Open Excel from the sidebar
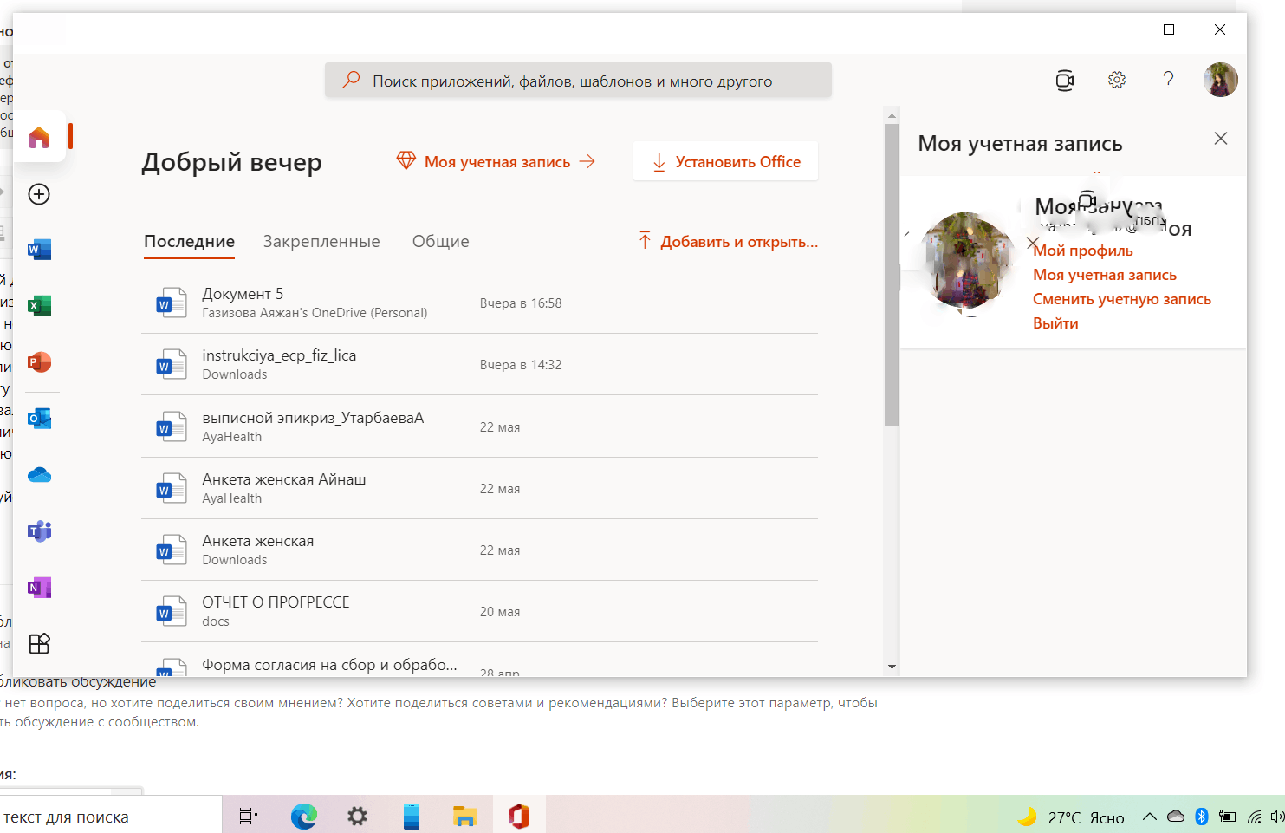The height and width of the screenshot is (833, 1285). (39, 306)
